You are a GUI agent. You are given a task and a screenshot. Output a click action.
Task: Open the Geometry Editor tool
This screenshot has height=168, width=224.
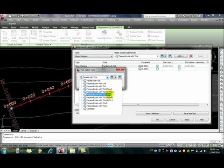[x=77, y=36]
